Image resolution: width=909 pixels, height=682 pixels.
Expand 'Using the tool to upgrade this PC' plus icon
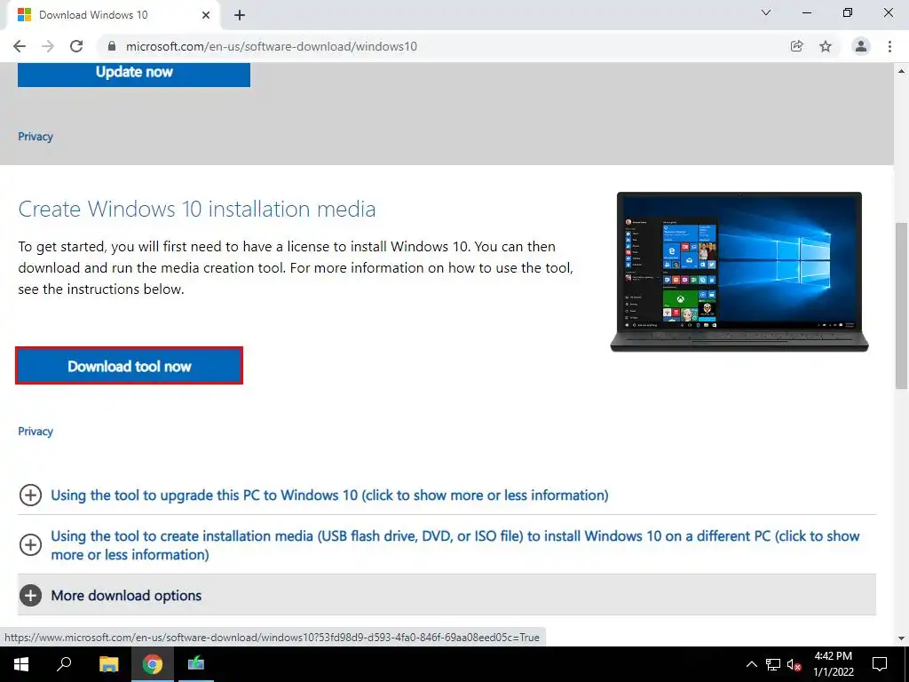tap(30, 496)
